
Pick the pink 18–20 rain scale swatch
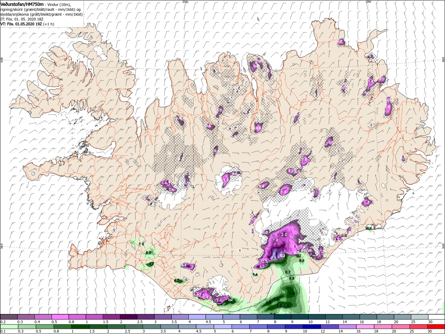pos(383,327)
